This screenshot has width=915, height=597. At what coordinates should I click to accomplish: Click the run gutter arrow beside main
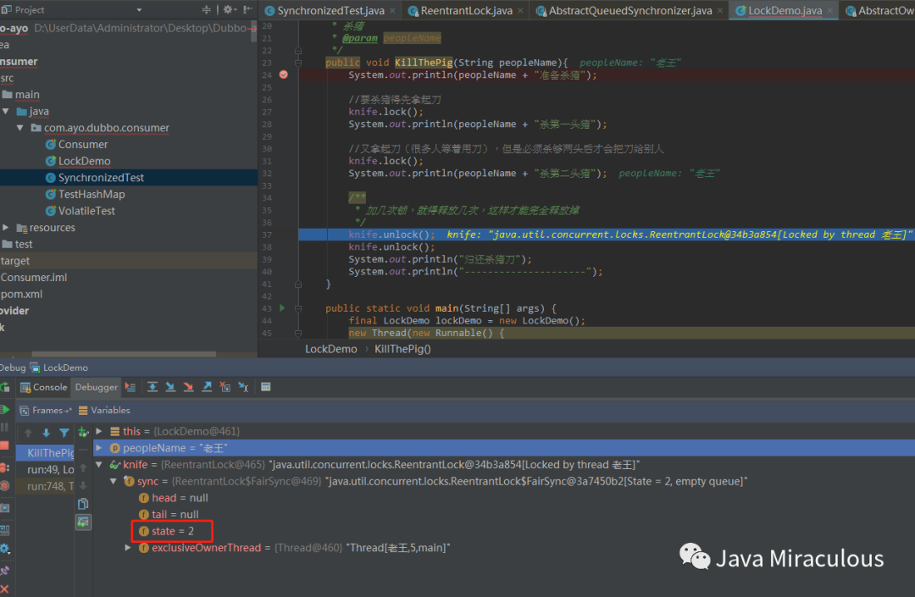(x=282, y=308)
